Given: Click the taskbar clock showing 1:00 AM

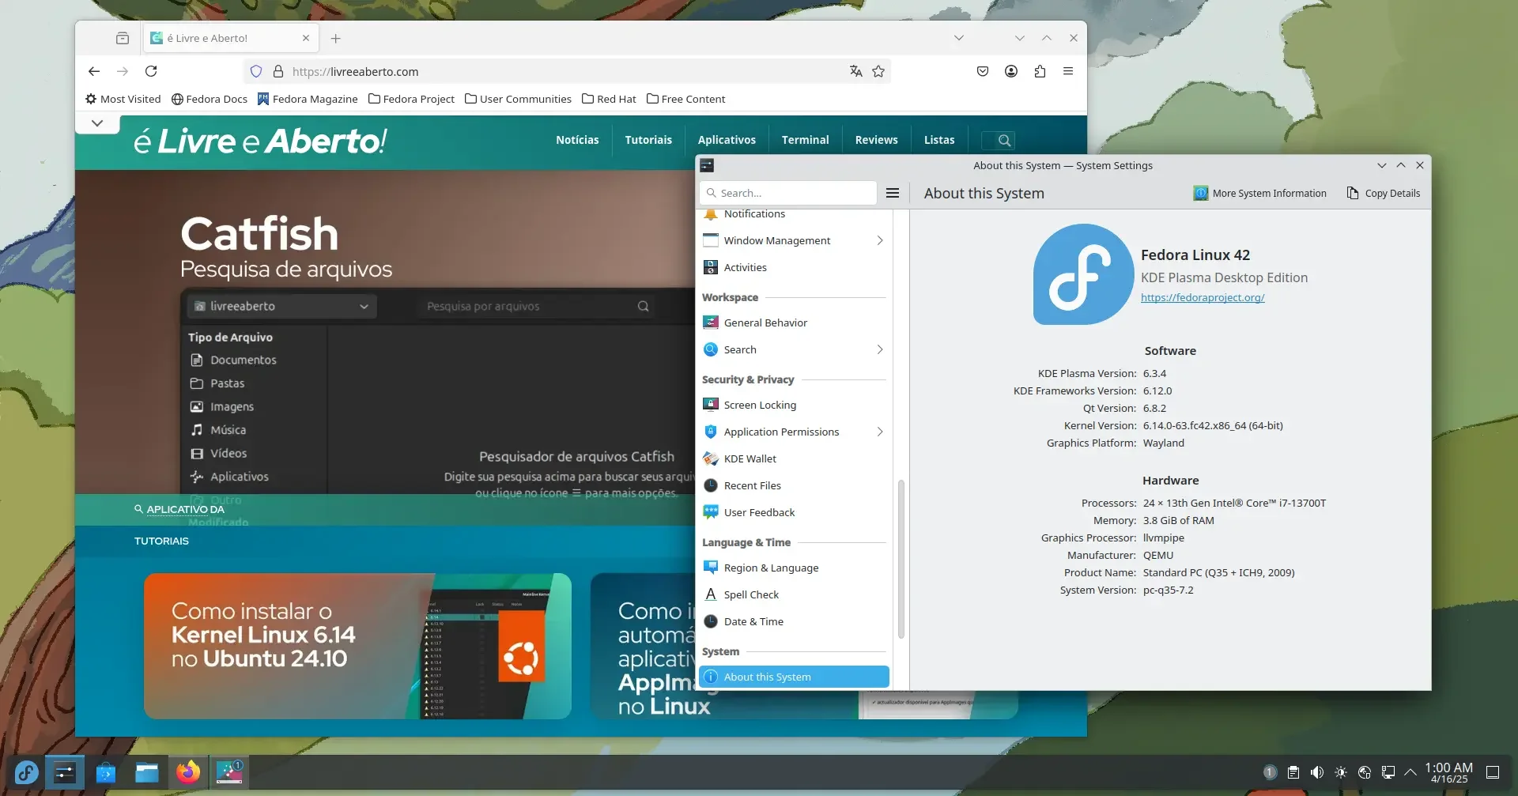Looking at the screenshot, I should click(1448, 772).
